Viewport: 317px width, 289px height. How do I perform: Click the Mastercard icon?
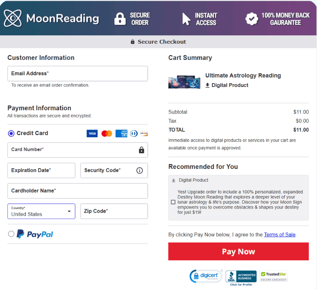tap(107, 133)
